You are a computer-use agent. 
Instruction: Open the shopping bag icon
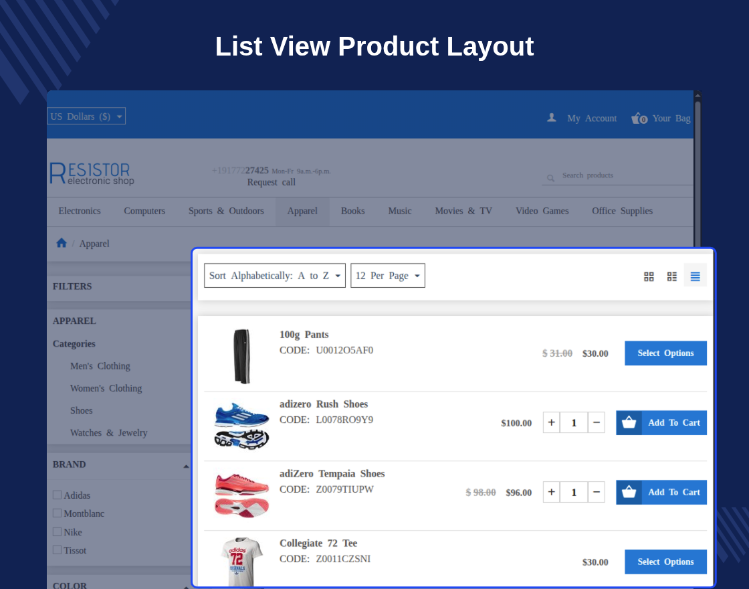coord(639,118)
